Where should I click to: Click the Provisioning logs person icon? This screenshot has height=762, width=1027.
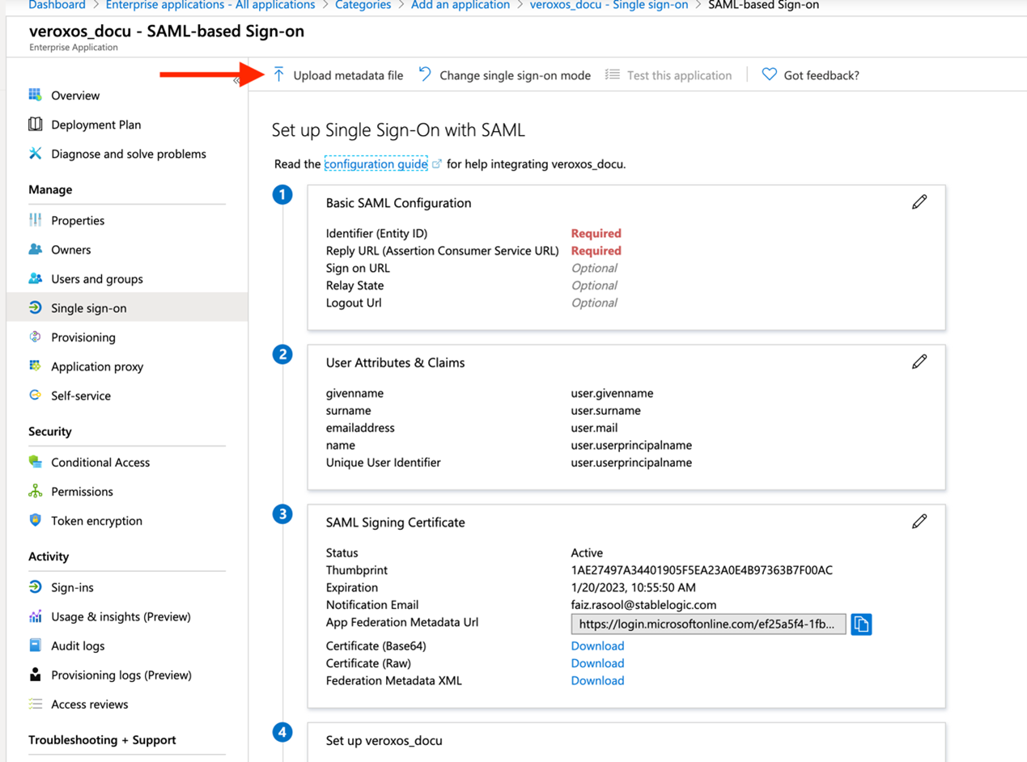coord(35,675)
